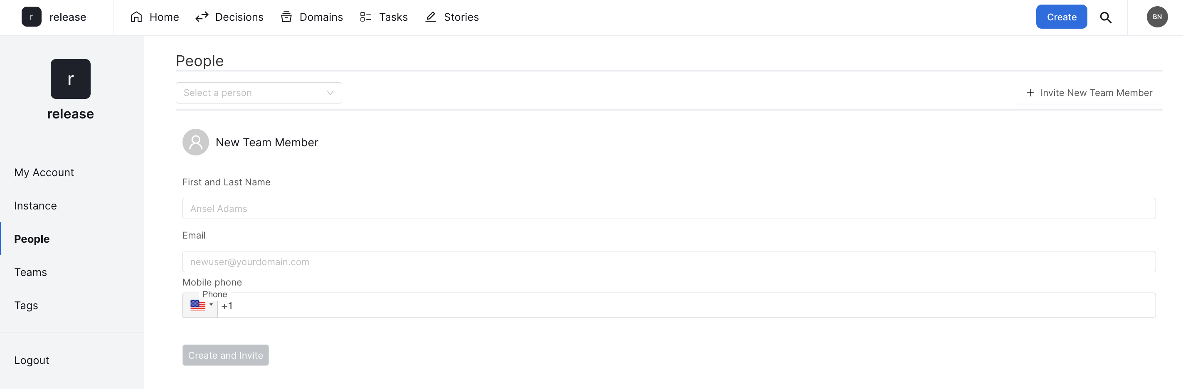
Task: Expand the country code selector arrow
Action: pos(211,305)
